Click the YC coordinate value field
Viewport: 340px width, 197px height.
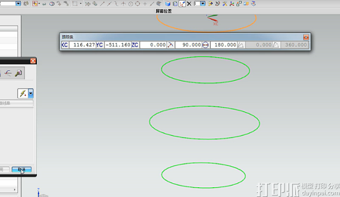(x=118, y=45)
